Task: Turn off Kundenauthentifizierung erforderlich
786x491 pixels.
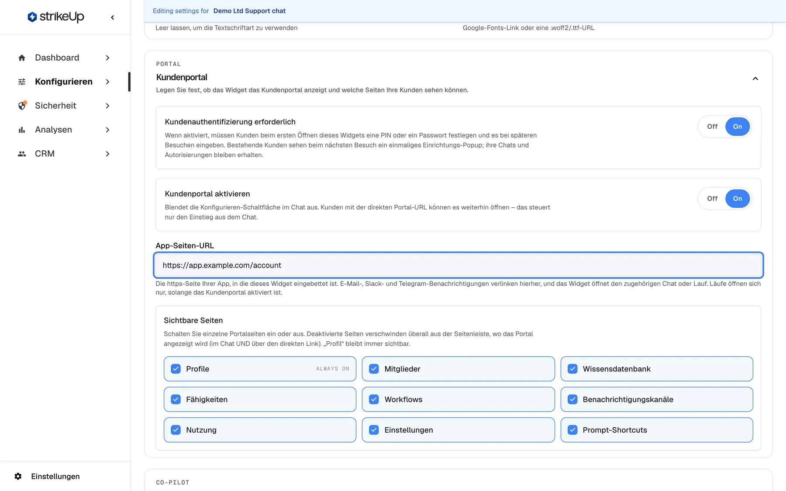Action: point(712,127)
